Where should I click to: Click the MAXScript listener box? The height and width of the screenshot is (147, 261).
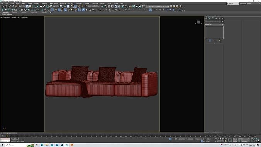tap(5, 140)
